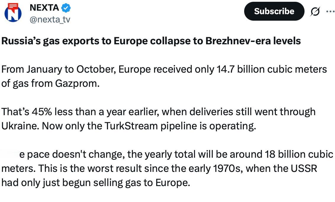The height and width of the screenshot is (202, 335).
Task: Open the NEXTA display name link
Action: click(x=44, y=8)
